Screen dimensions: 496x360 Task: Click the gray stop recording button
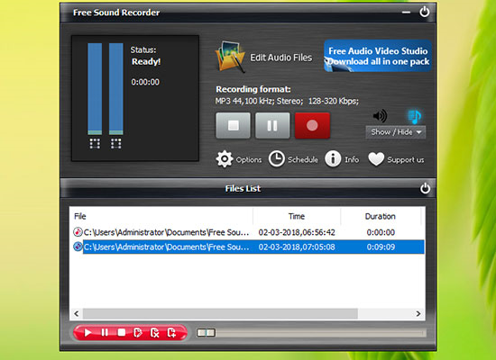[234, 126]
